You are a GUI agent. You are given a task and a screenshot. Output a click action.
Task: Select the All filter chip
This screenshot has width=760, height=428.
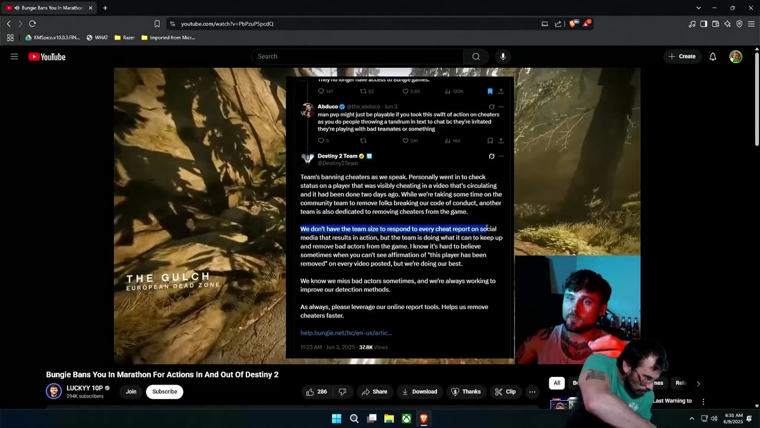click(x=557, y=383)
